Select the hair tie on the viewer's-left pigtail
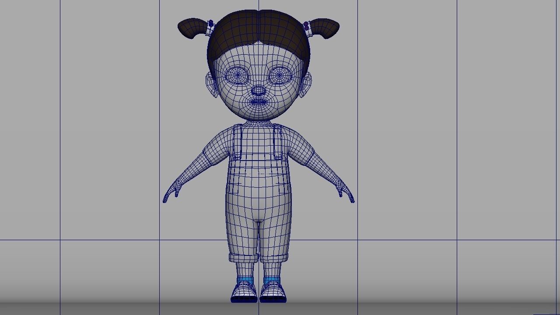 (210, 27)
